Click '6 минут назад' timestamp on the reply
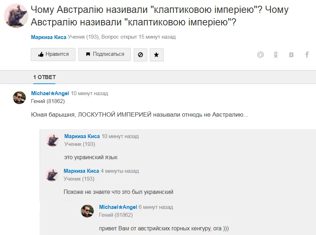 coord(156,207)
